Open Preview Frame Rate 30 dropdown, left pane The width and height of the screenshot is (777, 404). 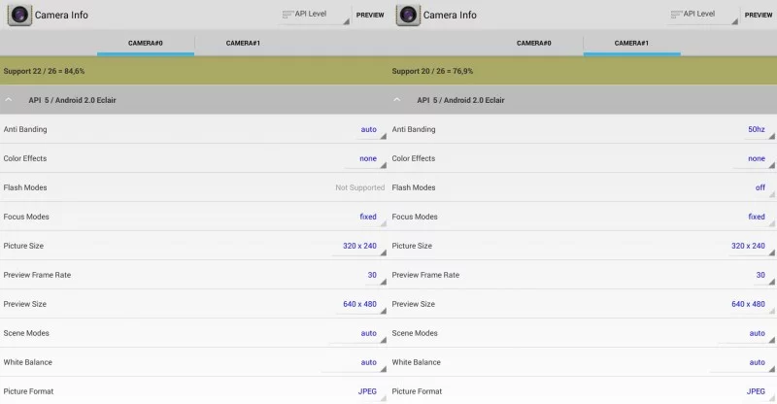375,276
